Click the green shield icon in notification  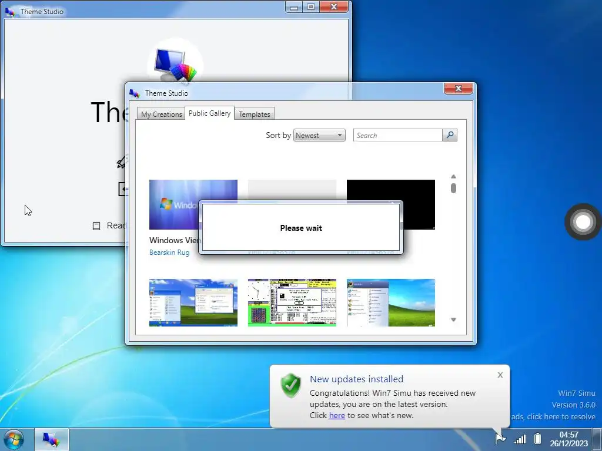click(x=290, y=385)
